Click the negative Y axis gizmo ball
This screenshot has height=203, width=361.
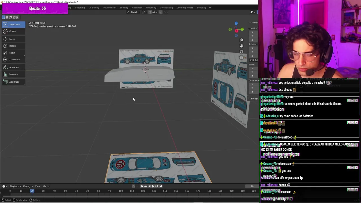[x=230, y=30]
